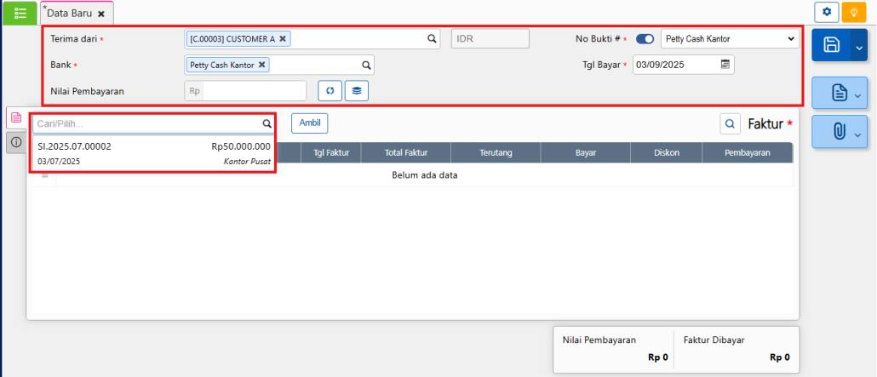
Task: Click the paperclip attachment icon
Action: click(839, 132)
